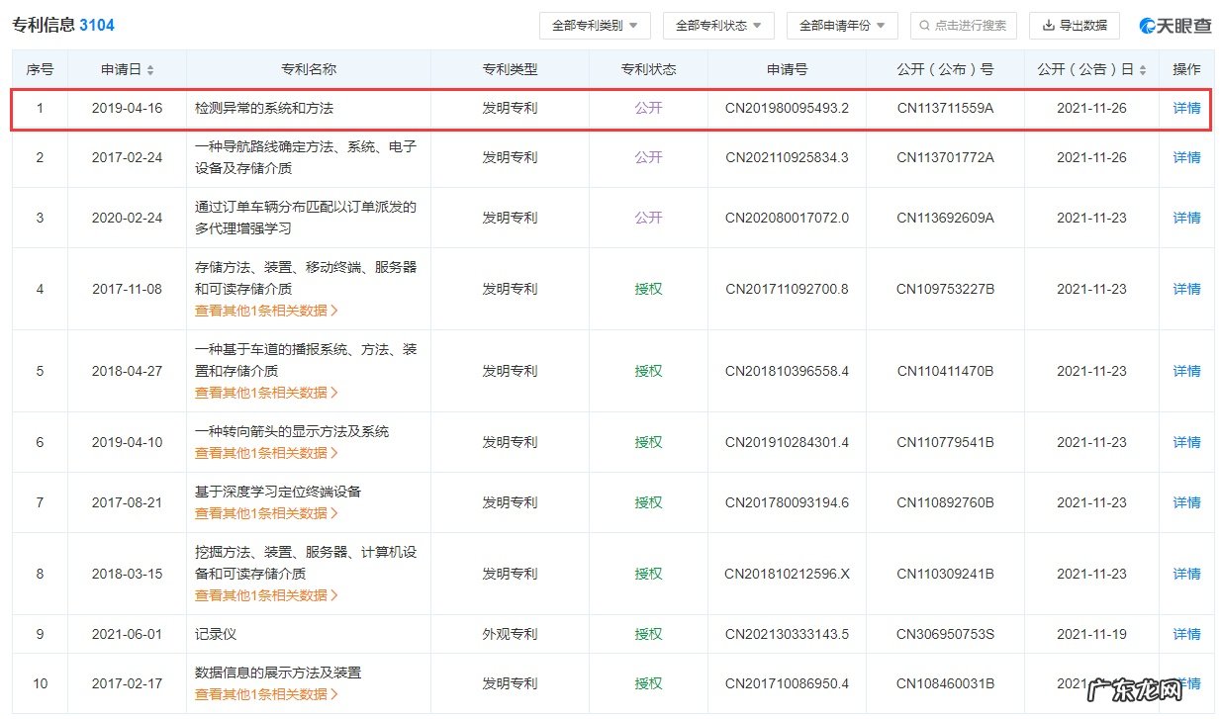Select application number CN201980095493.2
This screenshot has height=719, width=1220.
(785, 109)
